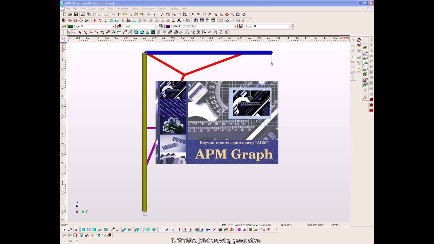The image size is (434, 244).
Task: Click the layers print icon in right toolbar
Action: (x=359, y=40)
